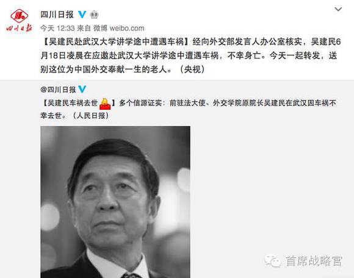
Task: Open the Sichuan Daily avatar logo
Action: (20, 16)
